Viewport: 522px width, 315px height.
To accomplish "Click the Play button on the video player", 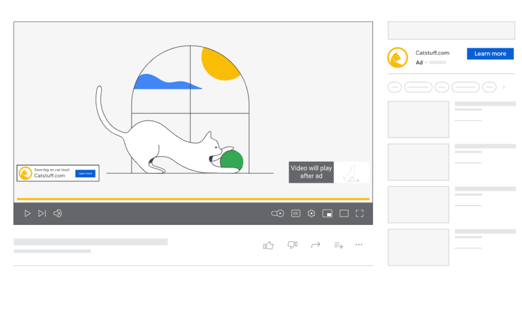I will [x=28, y=213].
